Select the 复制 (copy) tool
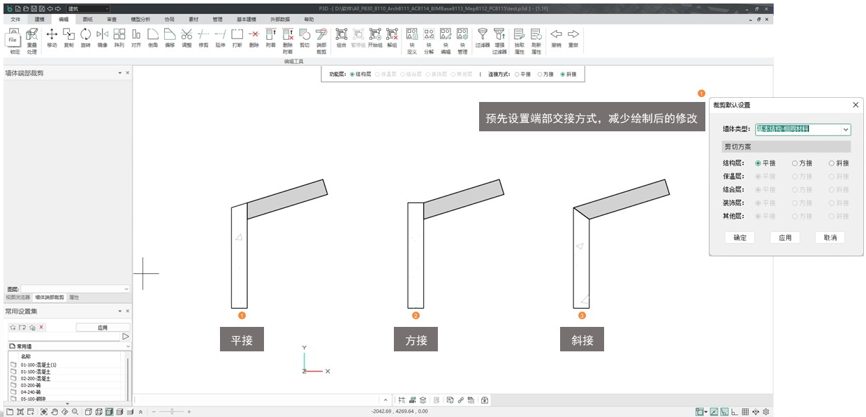 (68, 38)
